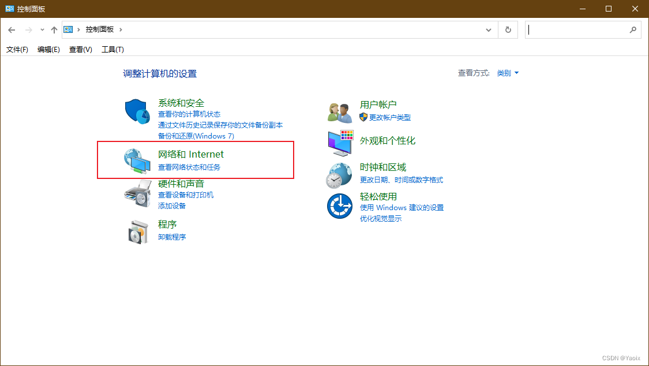Screen dimensions: 649x366
Task: Click 通过文件历史记录保存你的文件备份副本 link
Action: point(220,125)
